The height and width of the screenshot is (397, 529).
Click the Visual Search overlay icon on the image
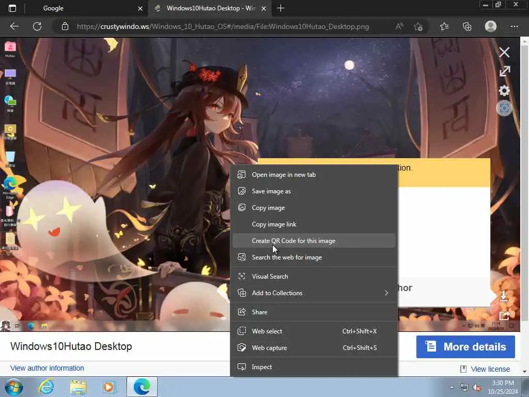504,108
